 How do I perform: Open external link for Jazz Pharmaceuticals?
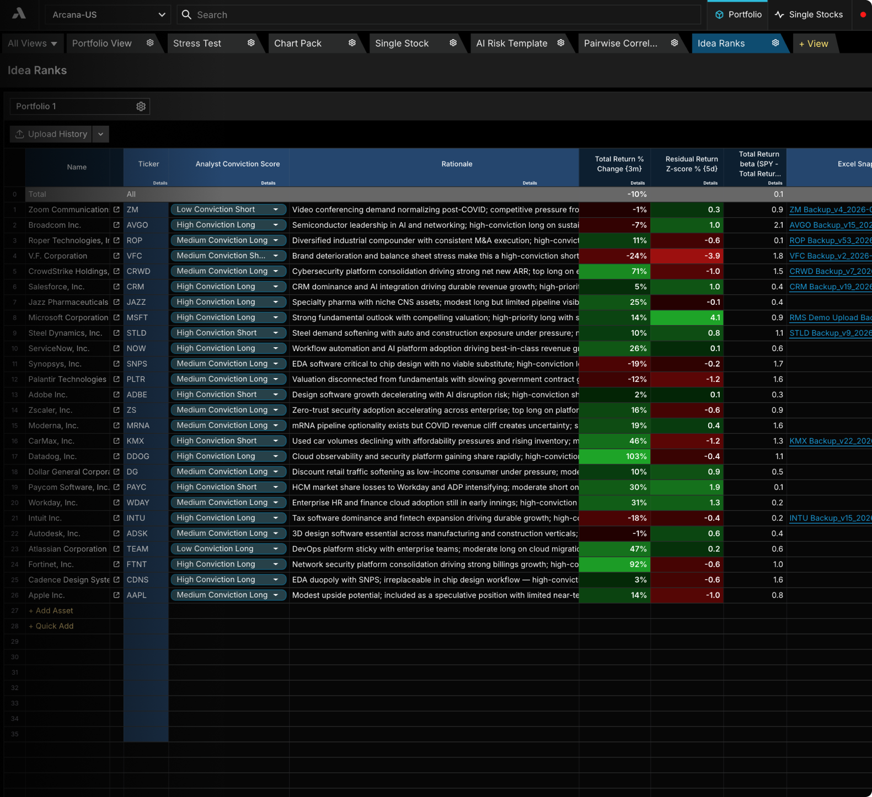(116, 302)
